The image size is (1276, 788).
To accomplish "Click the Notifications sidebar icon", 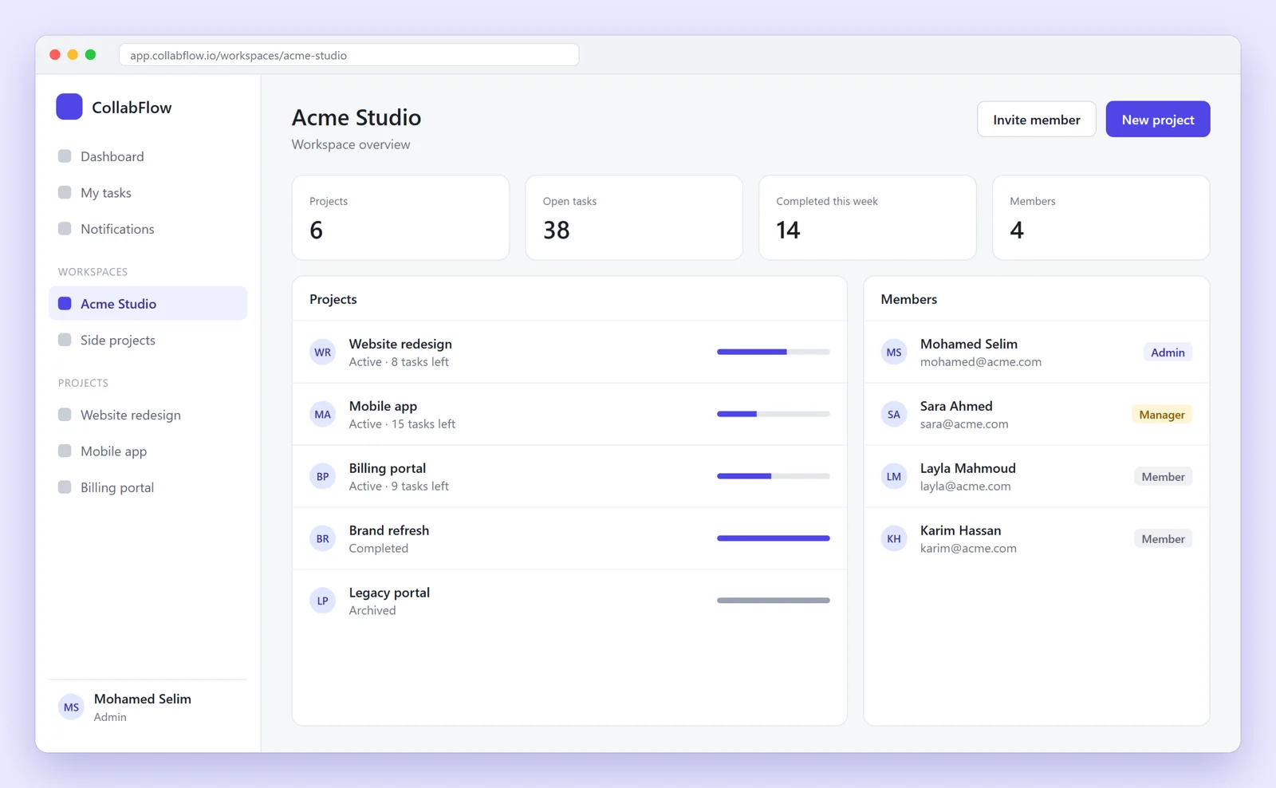I will tap(65, 229).
